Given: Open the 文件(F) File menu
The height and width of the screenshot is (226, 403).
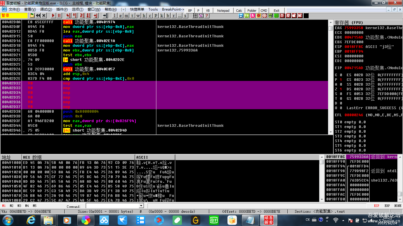Looking at the screenshot, I should (x=14, y=9).
